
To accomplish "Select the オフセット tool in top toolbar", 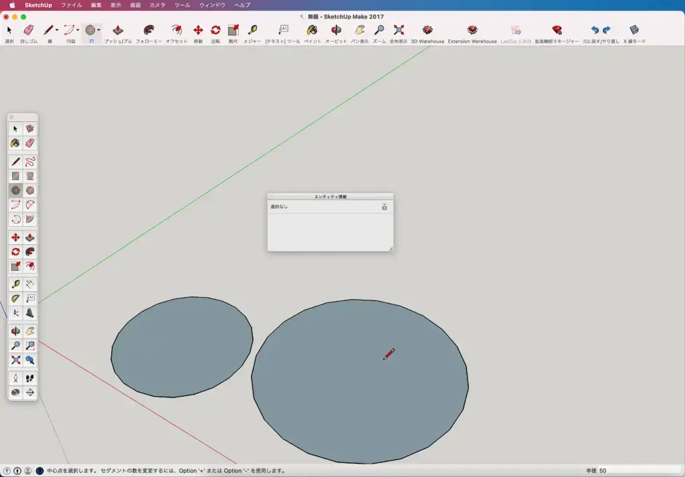I will click(x=177, y=29).
